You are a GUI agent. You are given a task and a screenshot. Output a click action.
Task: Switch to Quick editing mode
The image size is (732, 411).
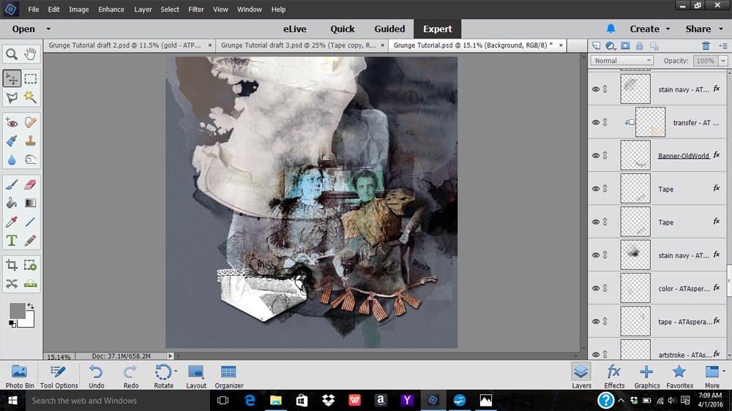click(x=342, y=29)
